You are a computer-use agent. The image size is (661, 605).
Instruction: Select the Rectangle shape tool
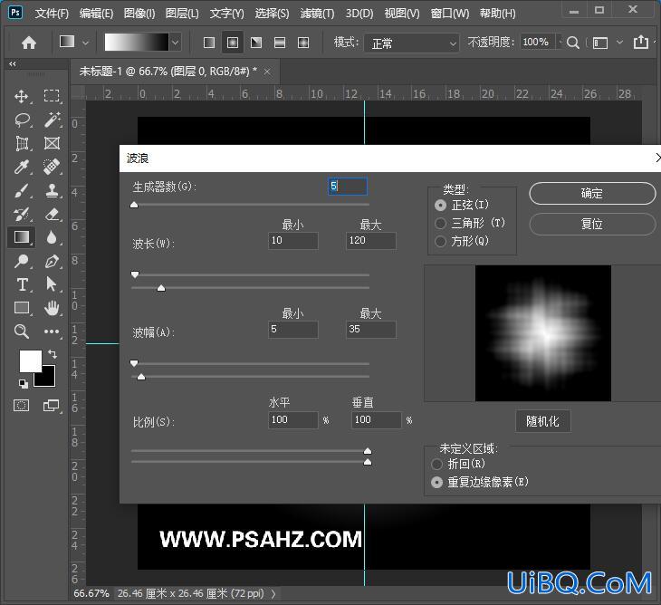pos(22,308)
